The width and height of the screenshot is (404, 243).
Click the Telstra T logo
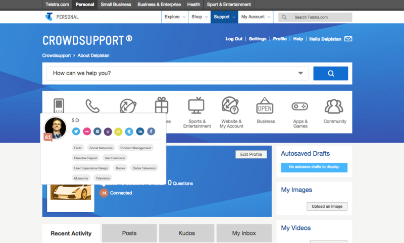[48, 17]
